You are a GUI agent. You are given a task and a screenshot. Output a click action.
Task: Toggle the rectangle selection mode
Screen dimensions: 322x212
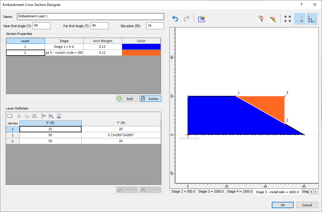click(x=10, y=116)
